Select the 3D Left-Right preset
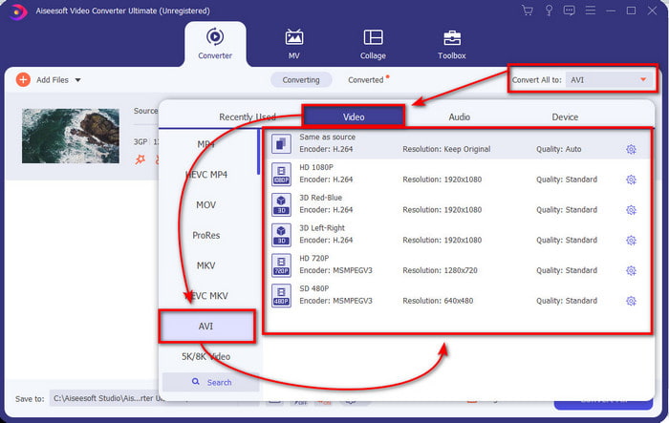This screenshot has width=669, height=423. [458, 234]
